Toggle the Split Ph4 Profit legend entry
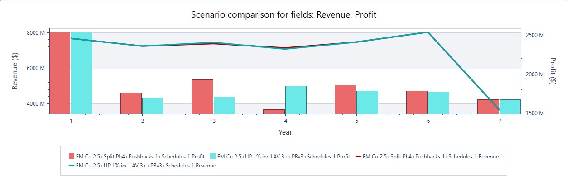This screenshot has width=567, height=181. tap(139, 157)
